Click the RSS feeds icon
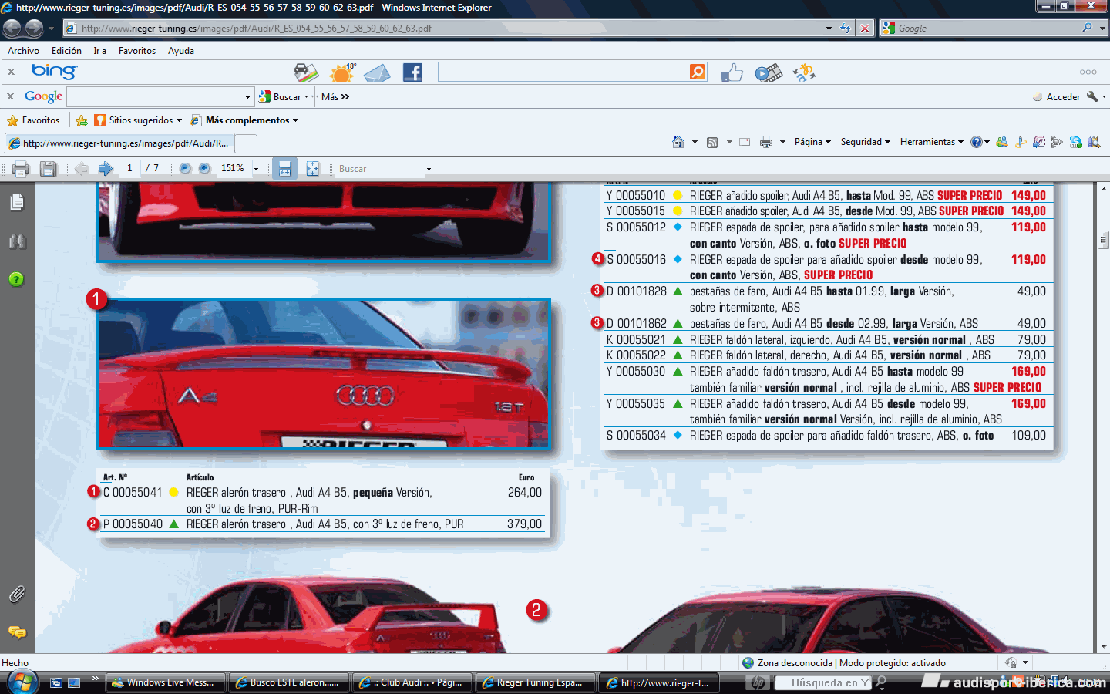This screenshot has width=1110, height=694. pyautogui.click(x=712, y=142)
